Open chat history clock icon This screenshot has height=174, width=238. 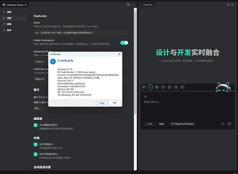click(232, 5)
